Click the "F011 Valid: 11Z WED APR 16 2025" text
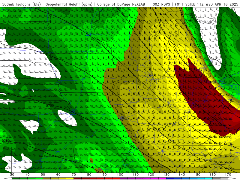The height and width of the screenshot is (180, 240). point(206,4)
